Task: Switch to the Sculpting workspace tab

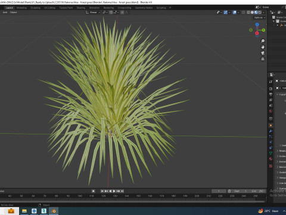Action: coord(35,8)
